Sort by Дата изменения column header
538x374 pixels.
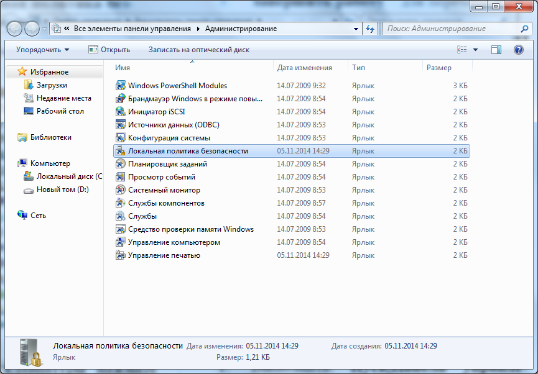click(311, 68)
